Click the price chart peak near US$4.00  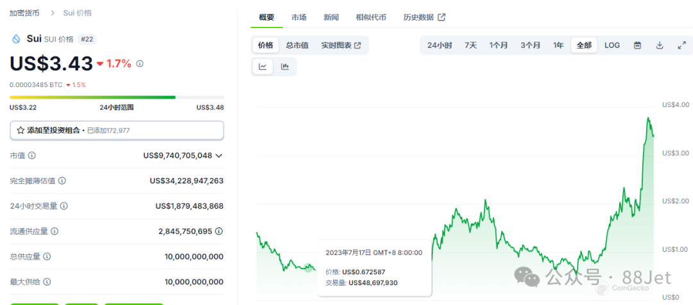[x=648, y=119]
